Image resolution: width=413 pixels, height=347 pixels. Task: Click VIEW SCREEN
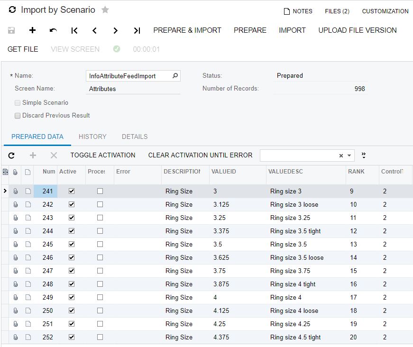coord(75,49)
